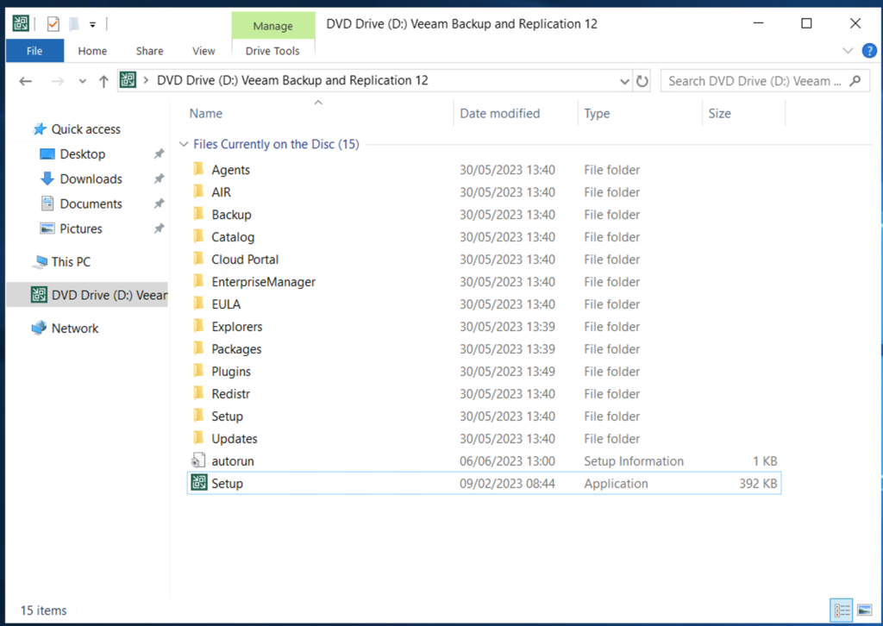
Task: Open the Drive Tools tab under Manage
Action: click(x=272, y=51)
